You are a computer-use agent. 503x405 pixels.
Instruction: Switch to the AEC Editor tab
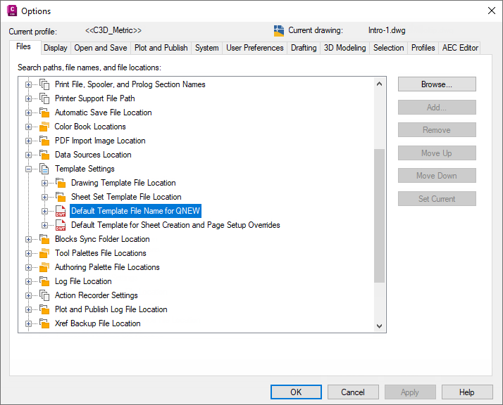click(460, 48)
